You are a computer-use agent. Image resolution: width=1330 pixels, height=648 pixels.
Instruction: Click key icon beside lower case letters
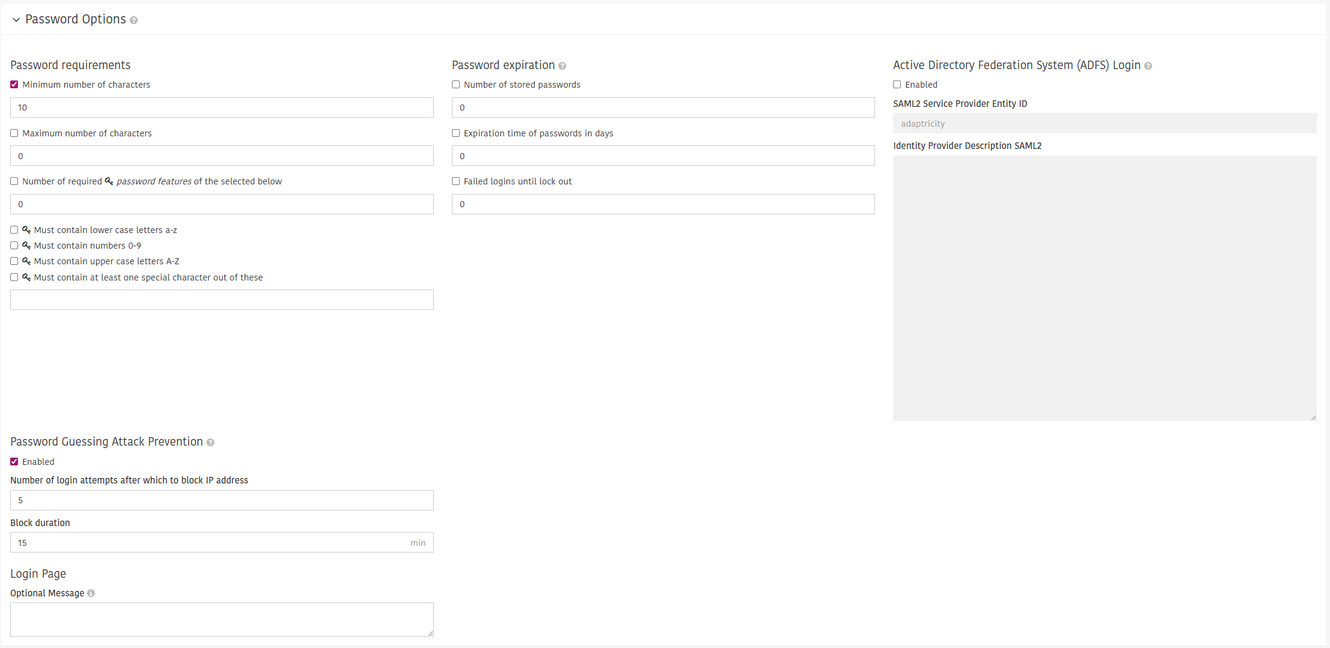coord(26,230)
